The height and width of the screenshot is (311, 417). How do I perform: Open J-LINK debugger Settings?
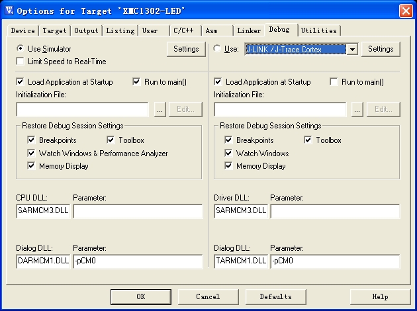point(381,49)
